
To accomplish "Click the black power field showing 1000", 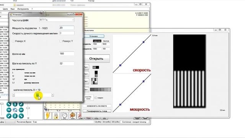I will click(97, 49).
